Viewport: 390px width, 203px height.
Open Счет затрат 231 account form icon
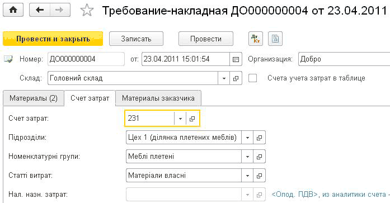(192, 119)
